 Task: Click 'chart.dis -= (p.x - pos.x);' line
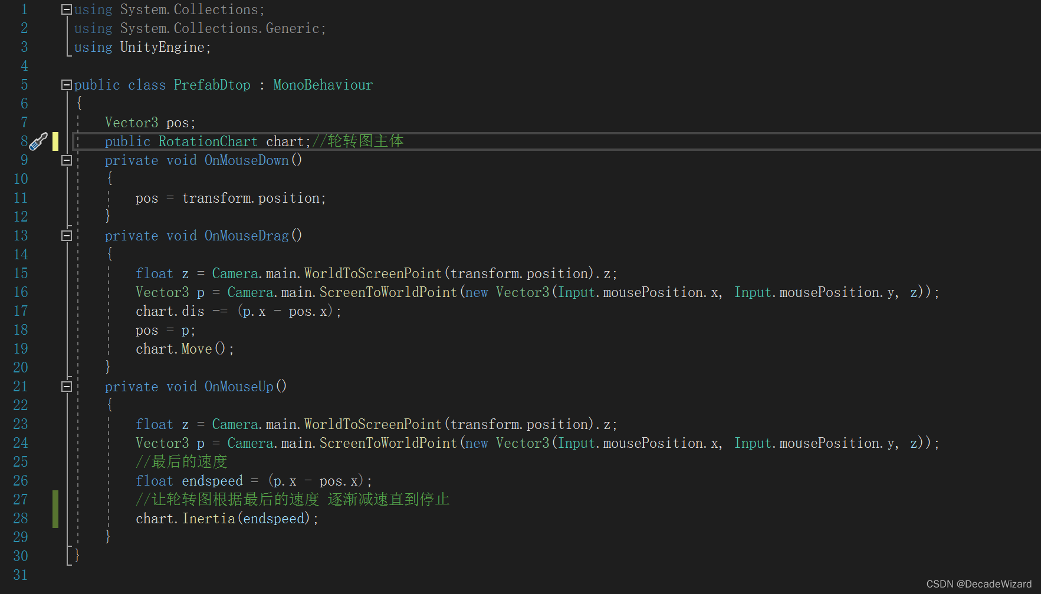(x=238, y=311)
